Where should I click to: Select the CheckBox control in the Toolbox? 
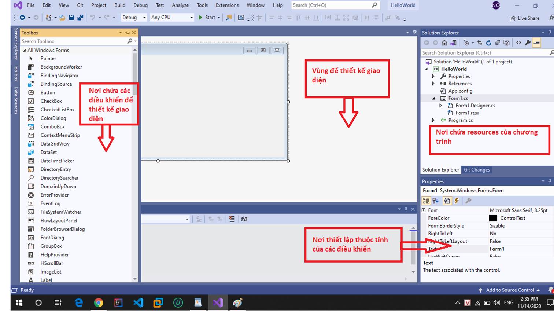[x=51, y=101]
